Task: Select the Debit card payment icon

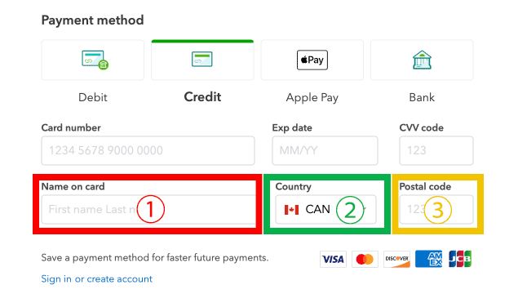Action: click(x=93, y=60)
